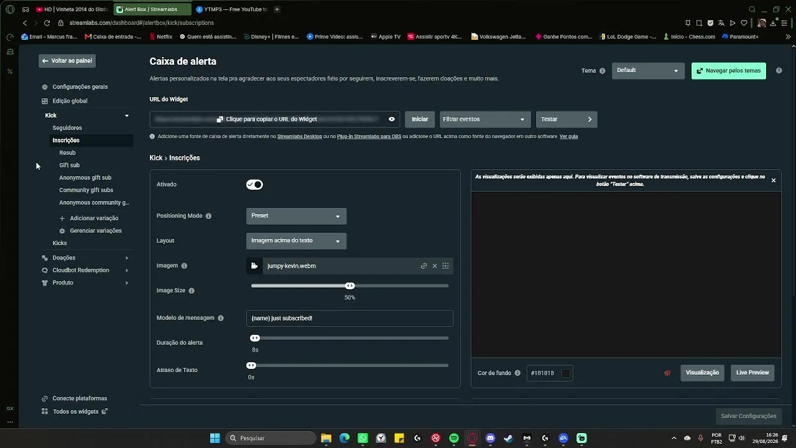796x448 pixels.
Task: Open the media gallery grid icon in Imagem field
Action: (445, 266)
